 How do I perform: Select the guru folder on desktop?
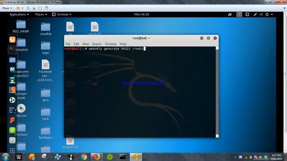45,95
